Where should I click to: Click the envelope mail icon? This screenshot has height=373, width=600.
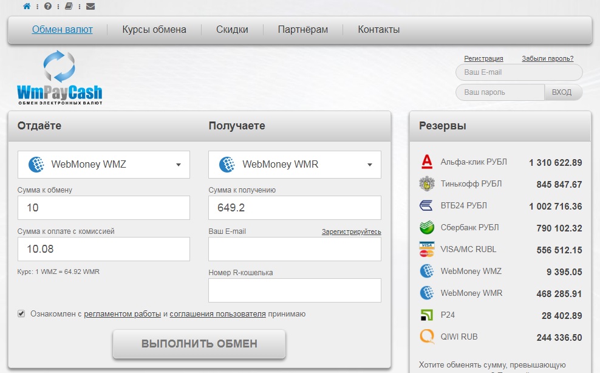[x=90, y=7]
